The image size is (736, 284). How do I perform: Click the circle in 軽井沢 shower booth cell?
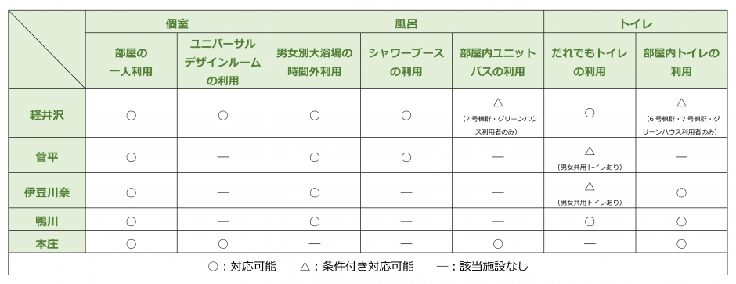(406, 115)
